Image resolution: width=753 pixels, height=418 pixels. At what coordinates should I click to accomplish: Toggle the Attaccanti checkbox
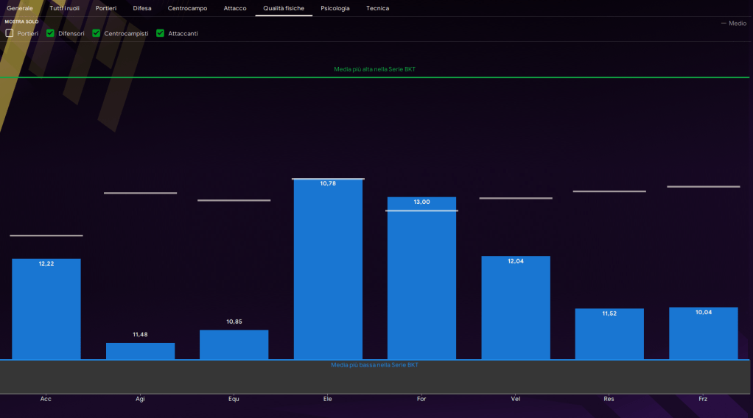click(x=160, y=33)
